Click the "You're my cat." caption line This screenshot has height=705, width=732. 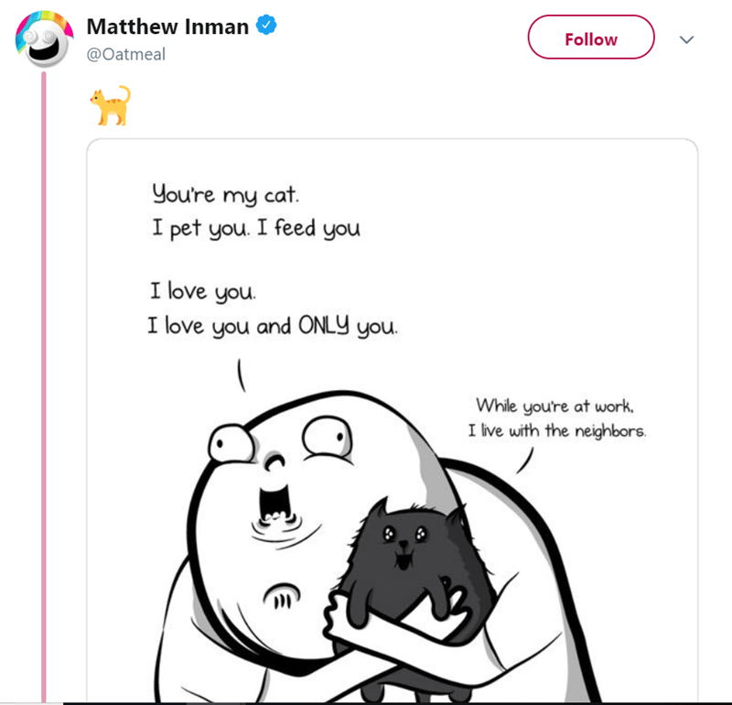coord(225,195)
